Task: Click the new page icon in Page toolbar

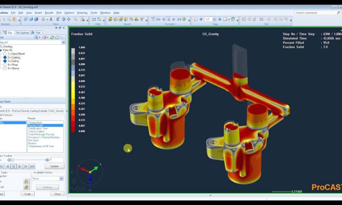Action: coord(196,19)
